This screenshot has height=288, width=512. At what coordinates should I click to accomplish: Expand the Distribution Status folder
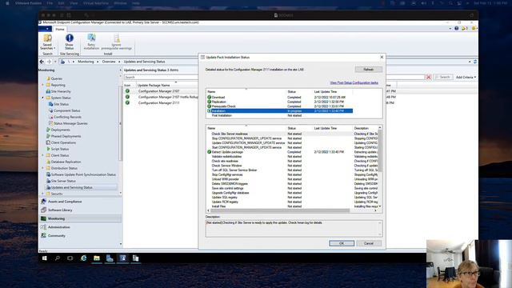[42, 168]
